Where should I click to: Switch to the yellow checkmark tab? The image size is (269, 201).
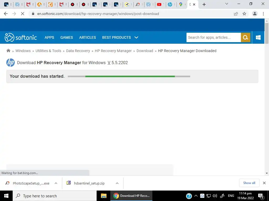127,4
